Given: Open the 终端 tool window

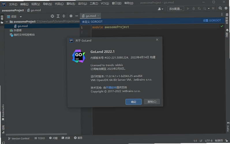Looking at the screenshot, I should [x=66, y=138].
